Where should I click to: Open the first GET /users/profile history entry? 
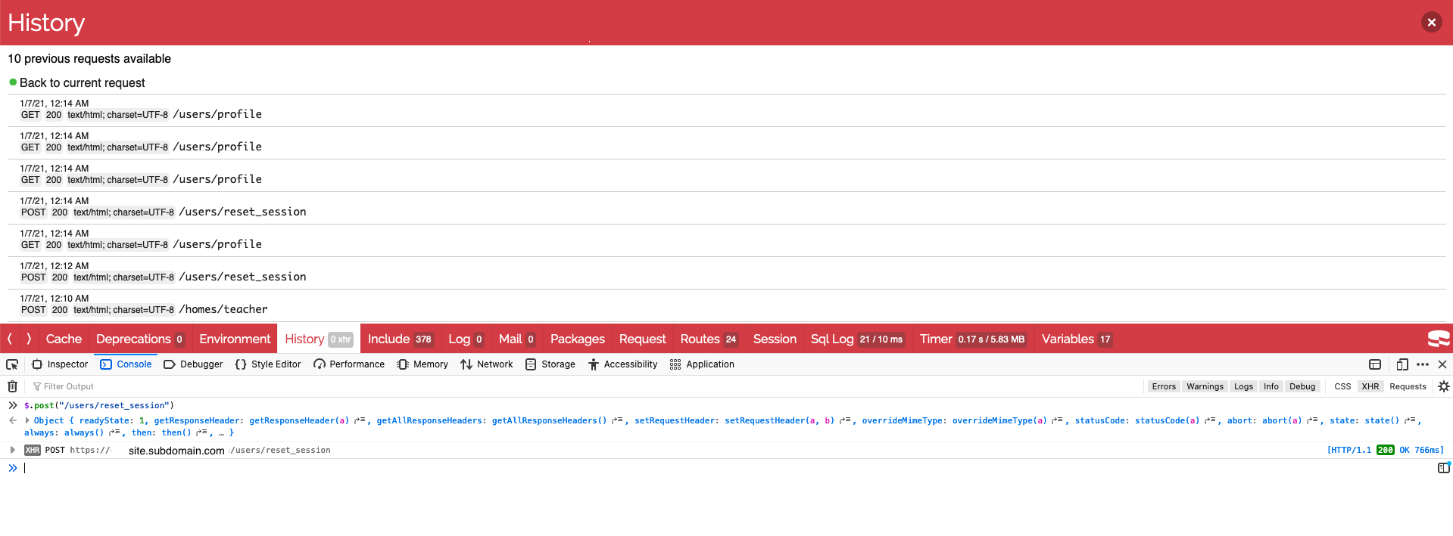point(727,110)
